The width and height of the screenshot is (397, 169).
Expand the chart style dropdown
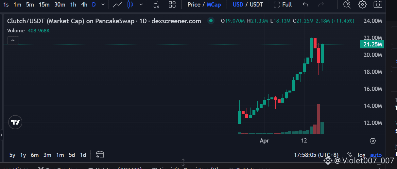(141, 5)
